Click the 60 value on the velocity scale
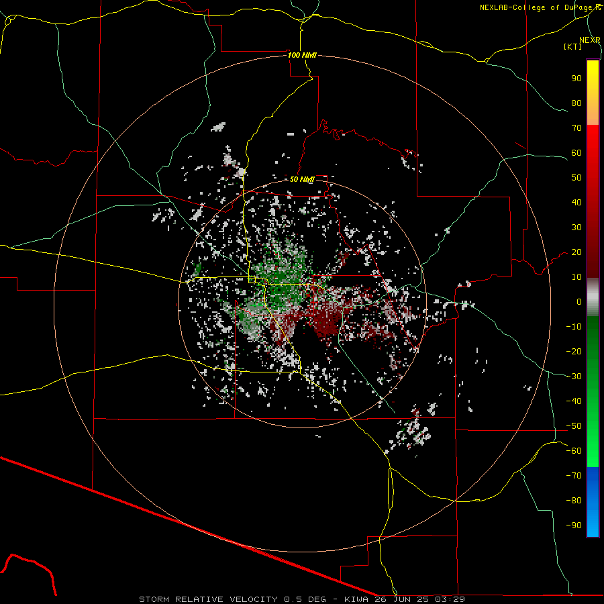Viewport: 604px width, 604px height. [x=576, y=152]
